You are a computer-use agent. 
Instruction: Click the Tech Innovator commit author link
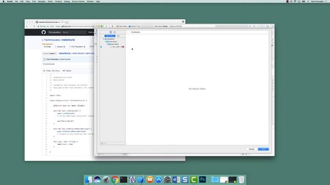(x=53, y=60)
